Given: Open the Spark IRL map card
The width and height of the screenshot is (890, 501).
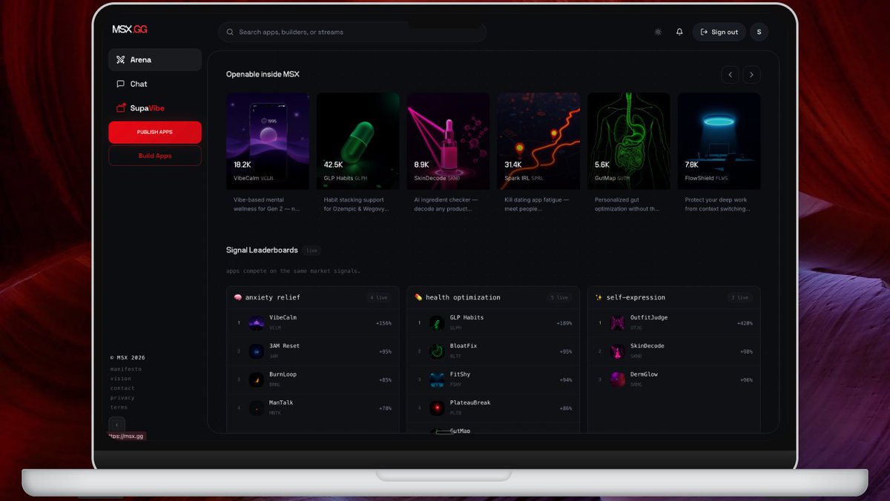Looking at the screenshot, I should click(x=538, y=141).
